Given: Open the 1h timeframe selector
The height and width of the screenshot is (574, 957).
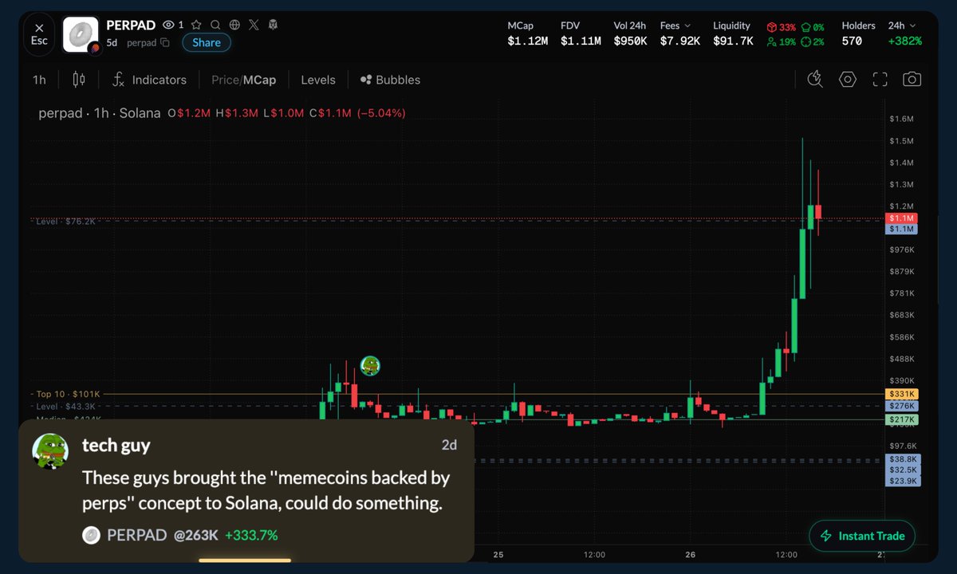Looking at the screenshot, I should tap(39, 80).
